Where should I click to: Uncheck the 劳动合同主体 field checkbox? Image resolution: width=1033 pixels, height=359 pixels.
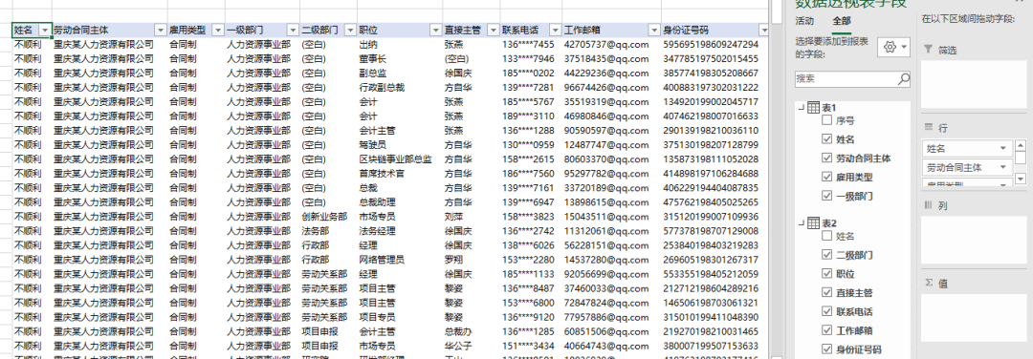click(x=826, y=158)
